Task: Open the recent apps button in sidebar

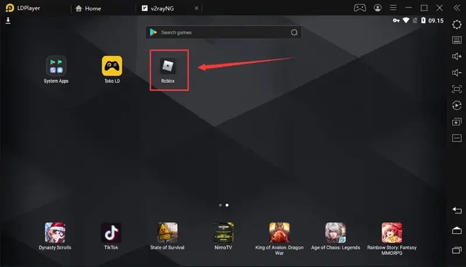Action: [x=457, y=250]
